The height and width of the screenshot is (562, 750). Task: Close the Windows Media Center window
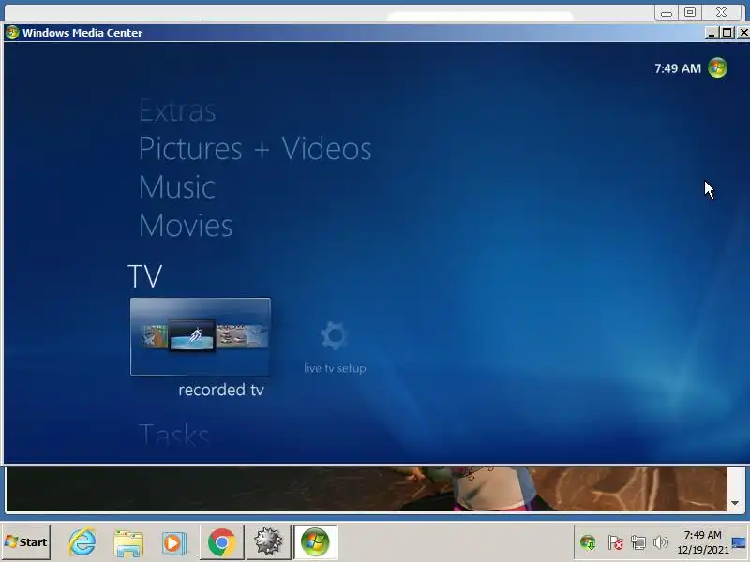pyautogui.click(x=743, y=33)
